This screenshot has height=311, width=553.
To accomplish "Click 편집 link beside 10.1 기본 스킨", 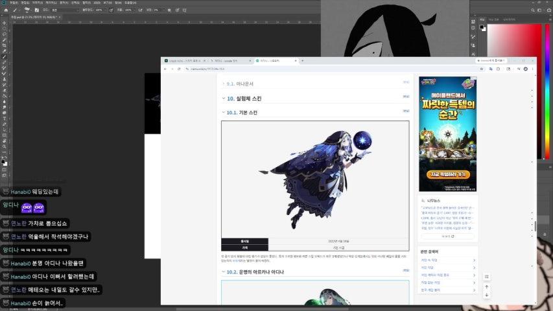I will coord(406,111).
